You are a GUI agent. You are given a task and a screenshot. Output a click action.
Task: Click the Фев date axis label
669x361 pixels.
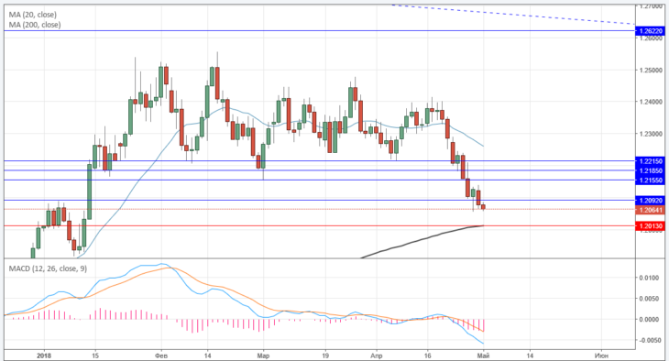click(x=161, y=356)
